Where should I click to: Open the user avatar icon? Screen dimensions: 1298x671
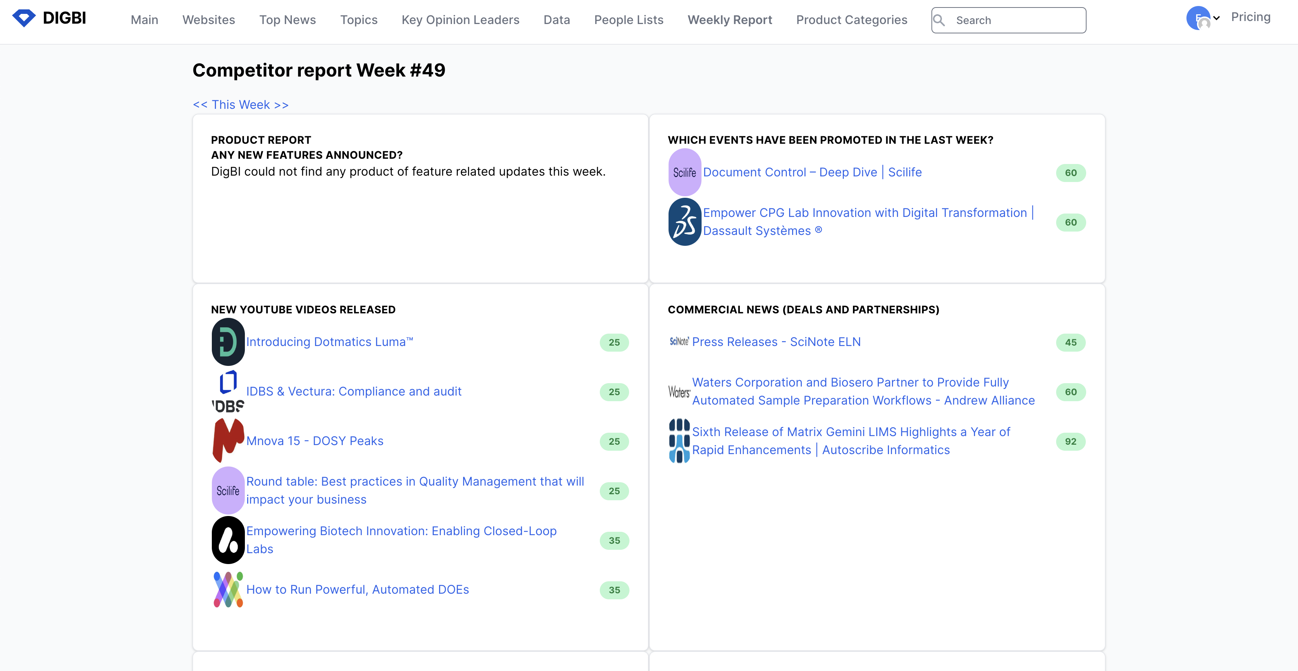click(x=1199, y=18)
